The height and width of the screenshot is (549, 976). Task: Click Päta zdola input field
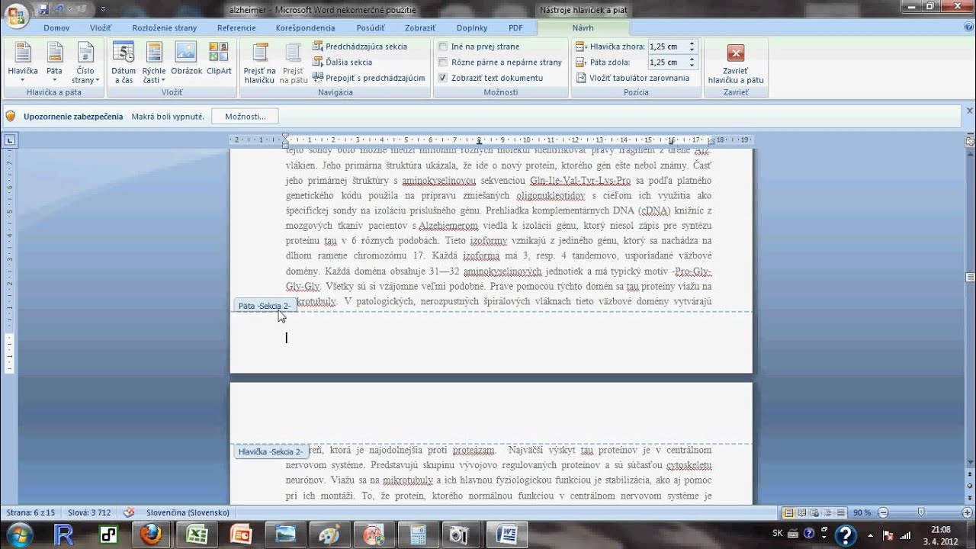[667, 63]
